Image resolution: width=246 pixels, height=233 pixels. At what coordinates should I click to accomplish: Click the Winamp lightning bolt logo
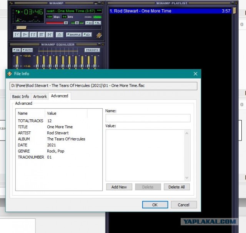[99, 35]
